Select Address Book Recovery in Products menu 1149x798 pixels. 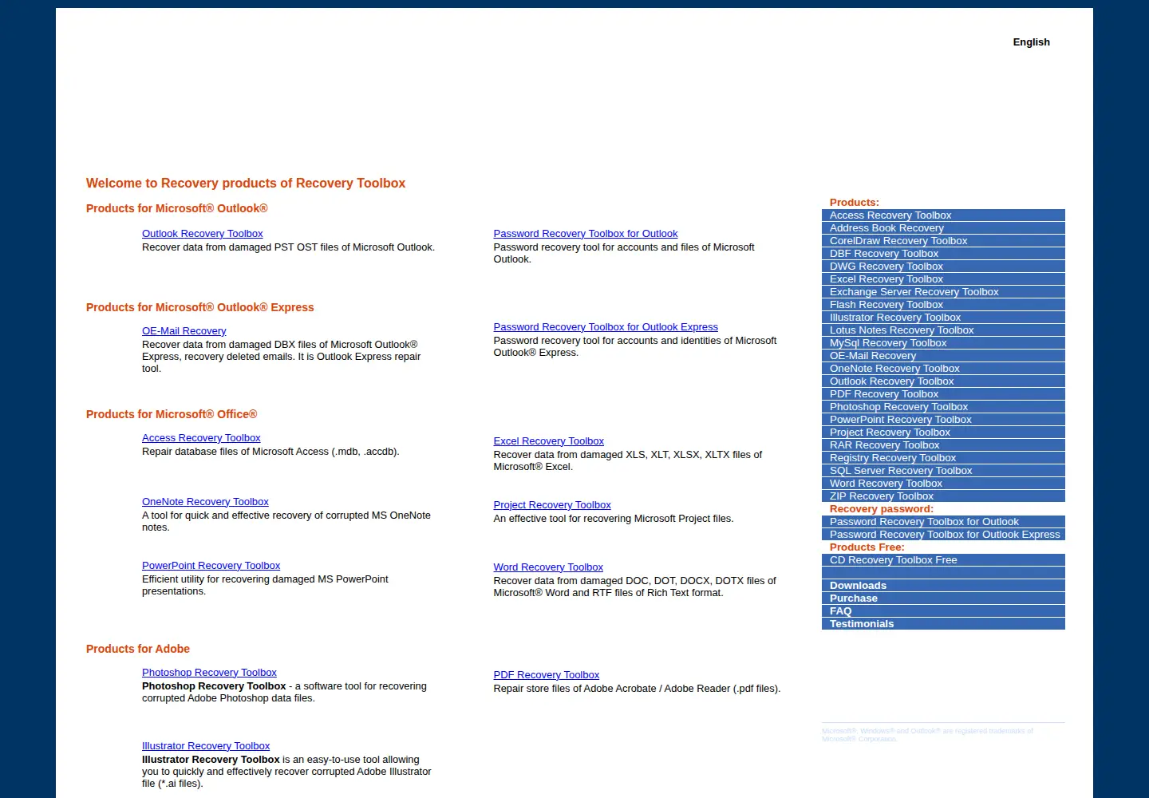pyautogui.click(x=943, y=228)
